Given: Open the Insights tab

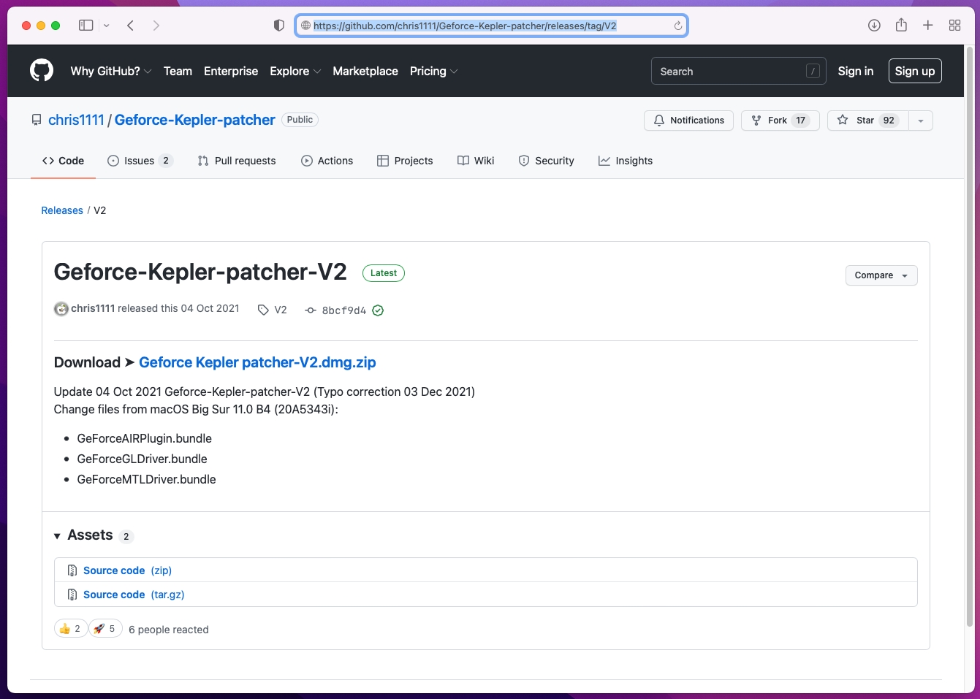Looking at the screenshot, I should 626,161.
